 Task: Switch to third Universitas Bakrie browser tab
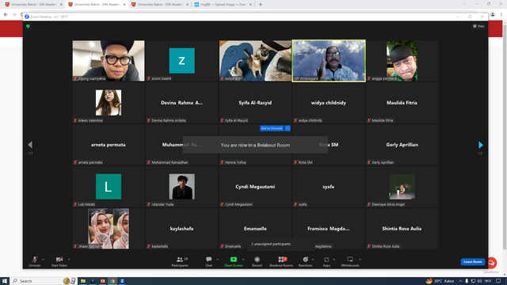pyautogui.click(x=160, y=5)
